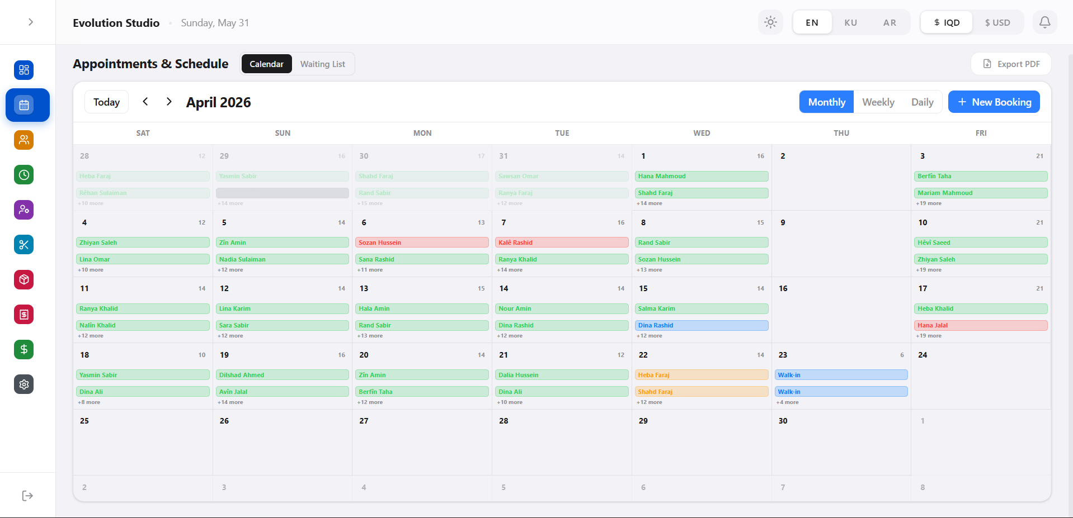Open Salma Karim appointment on April 15
This screenshot has height=518, width=1073.
point(702,308)
